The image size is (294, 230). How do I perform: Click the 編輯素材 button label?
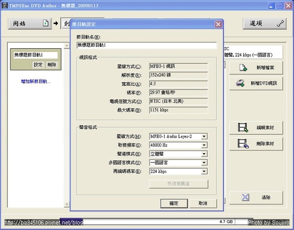[x=265, y=128]
